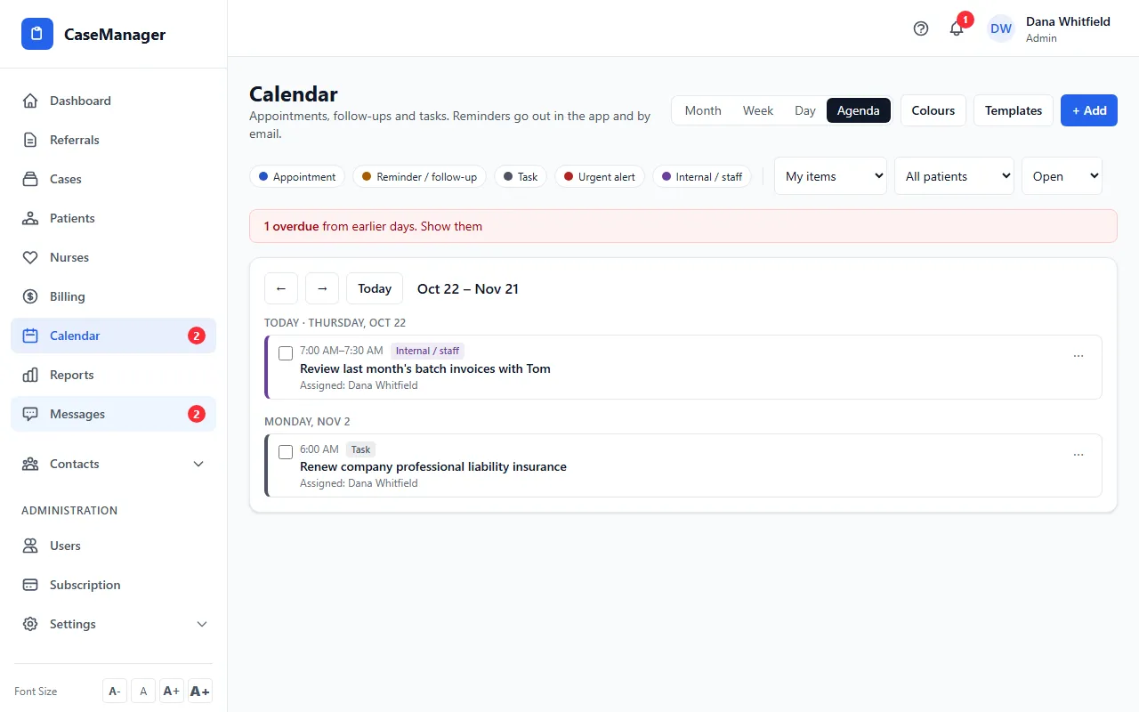
Task: Click the Billing dollar icon
Action: click(30, 296)
